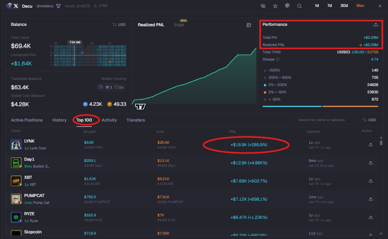Click the gold coin 49.33 icon
Image resolution: width=388 pixels, height=239 pixels.
110,104
